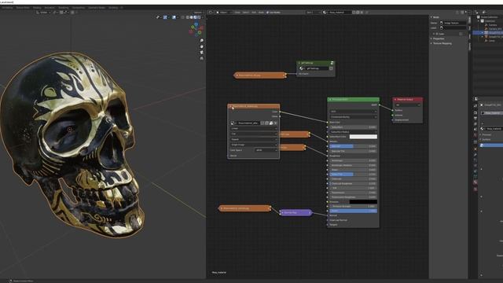
Task: Click the glTF Settings node header
Action: pos(316,63)
